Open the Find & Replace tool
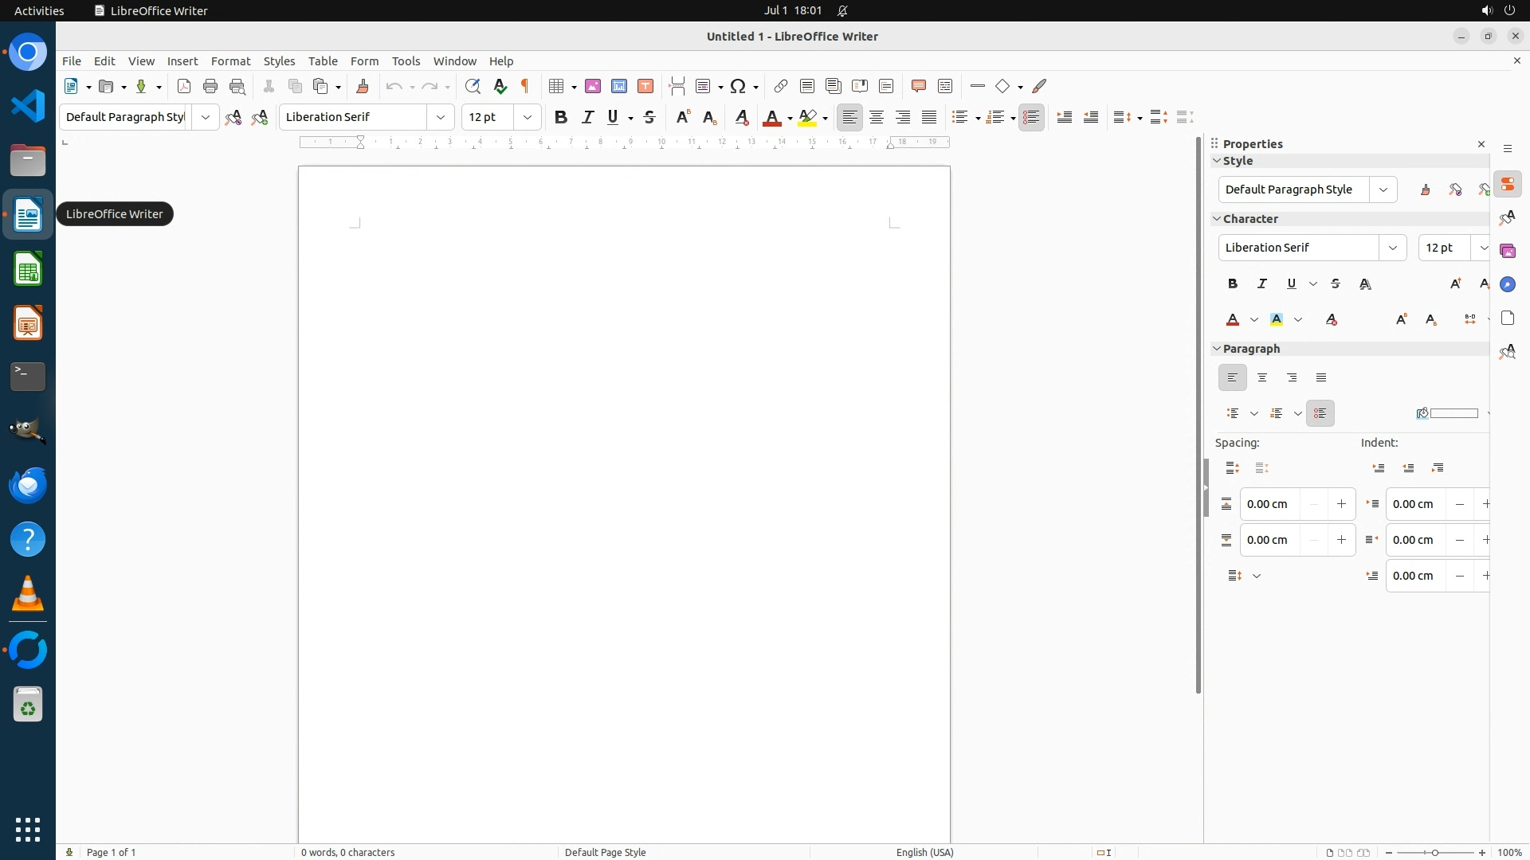The height and width of the screenshot is (860, 1530). click(x=473, y=86)
